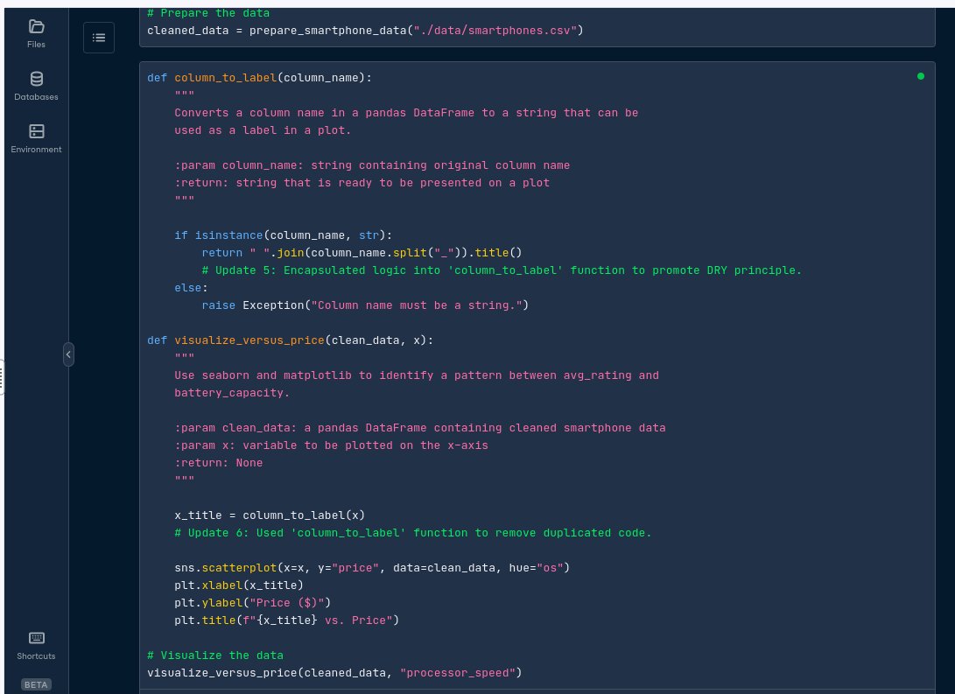955x694 pixels.
Task: Click the BETA badge
Action: pyautogui.click(x=36, y=685)
